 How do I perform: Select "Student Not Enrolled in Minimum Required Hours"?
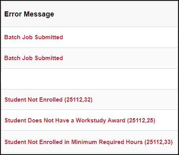pyautogui.click(x=89, y=142)
